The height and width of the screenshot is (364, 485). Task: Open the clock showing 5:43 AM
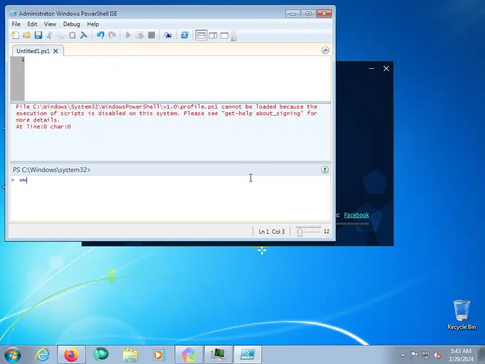[x=461, y=355]
